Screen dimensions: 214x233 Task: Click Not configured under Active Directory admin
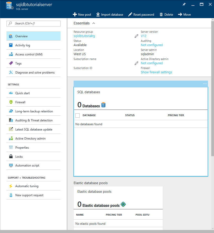click(152, 63)
